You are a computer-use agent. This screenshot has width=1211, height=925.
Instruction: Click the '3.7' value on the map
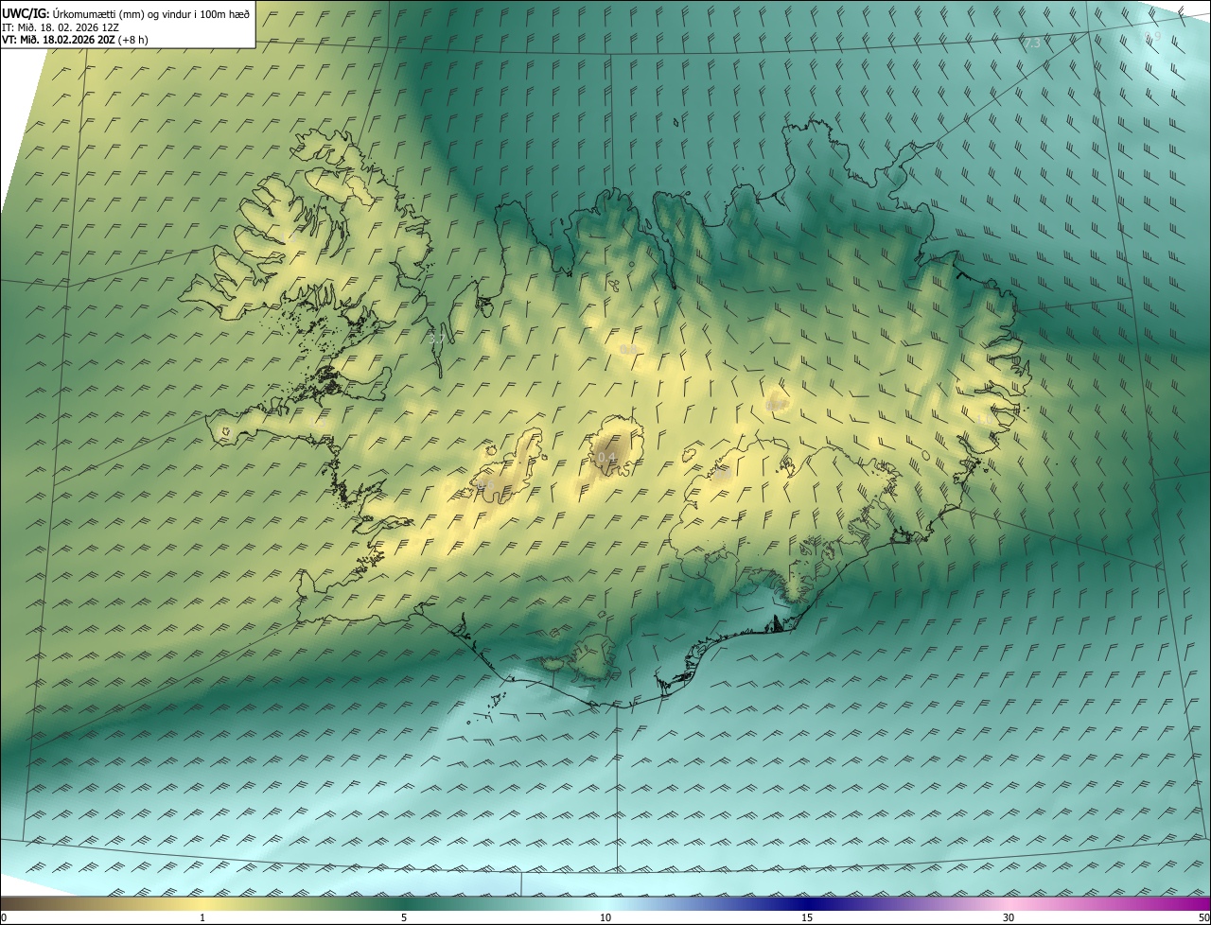click(436, 338)
